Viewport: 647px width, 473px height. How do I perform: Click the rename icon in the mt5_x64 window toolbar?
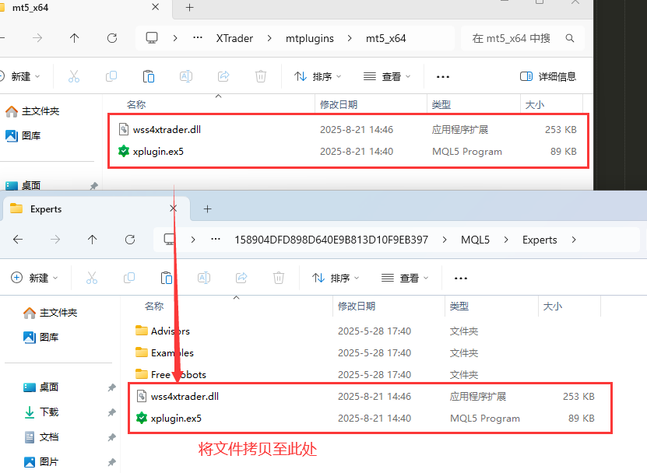186,76
